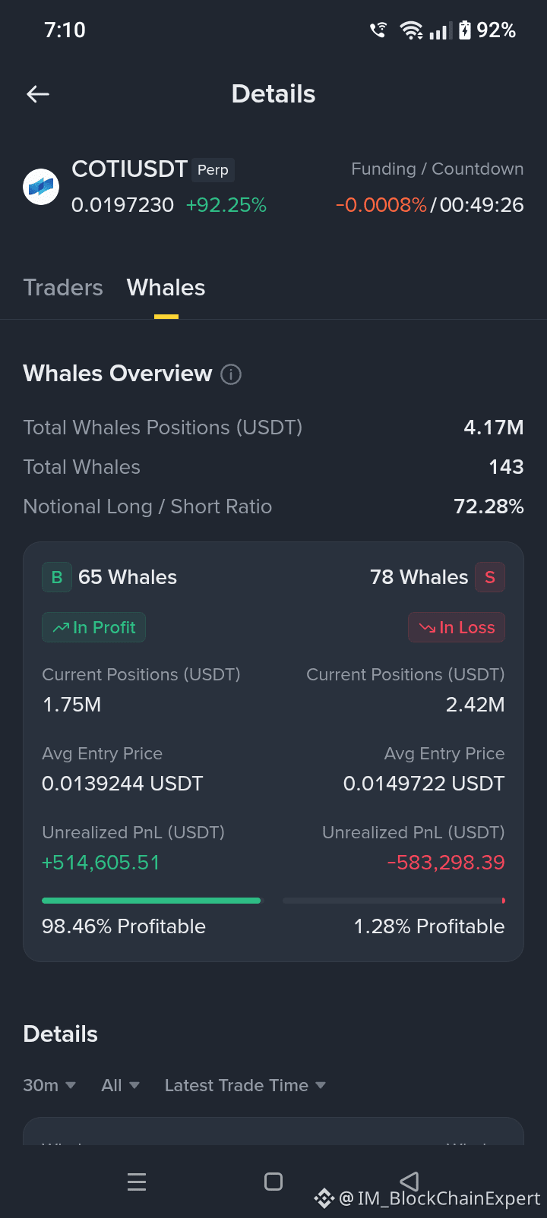The height and width of the screenshot is (1218, 547).
Task: Expand the All filter dropdown
Action: point(121,1085)
